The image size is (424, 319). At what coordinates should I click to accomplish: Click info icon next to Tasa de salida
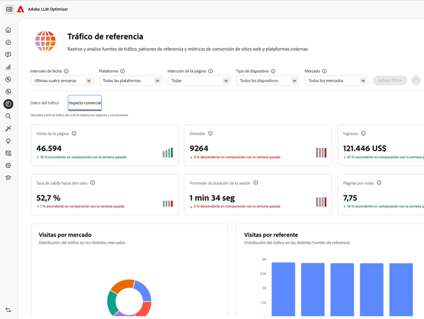pos(93,183)
